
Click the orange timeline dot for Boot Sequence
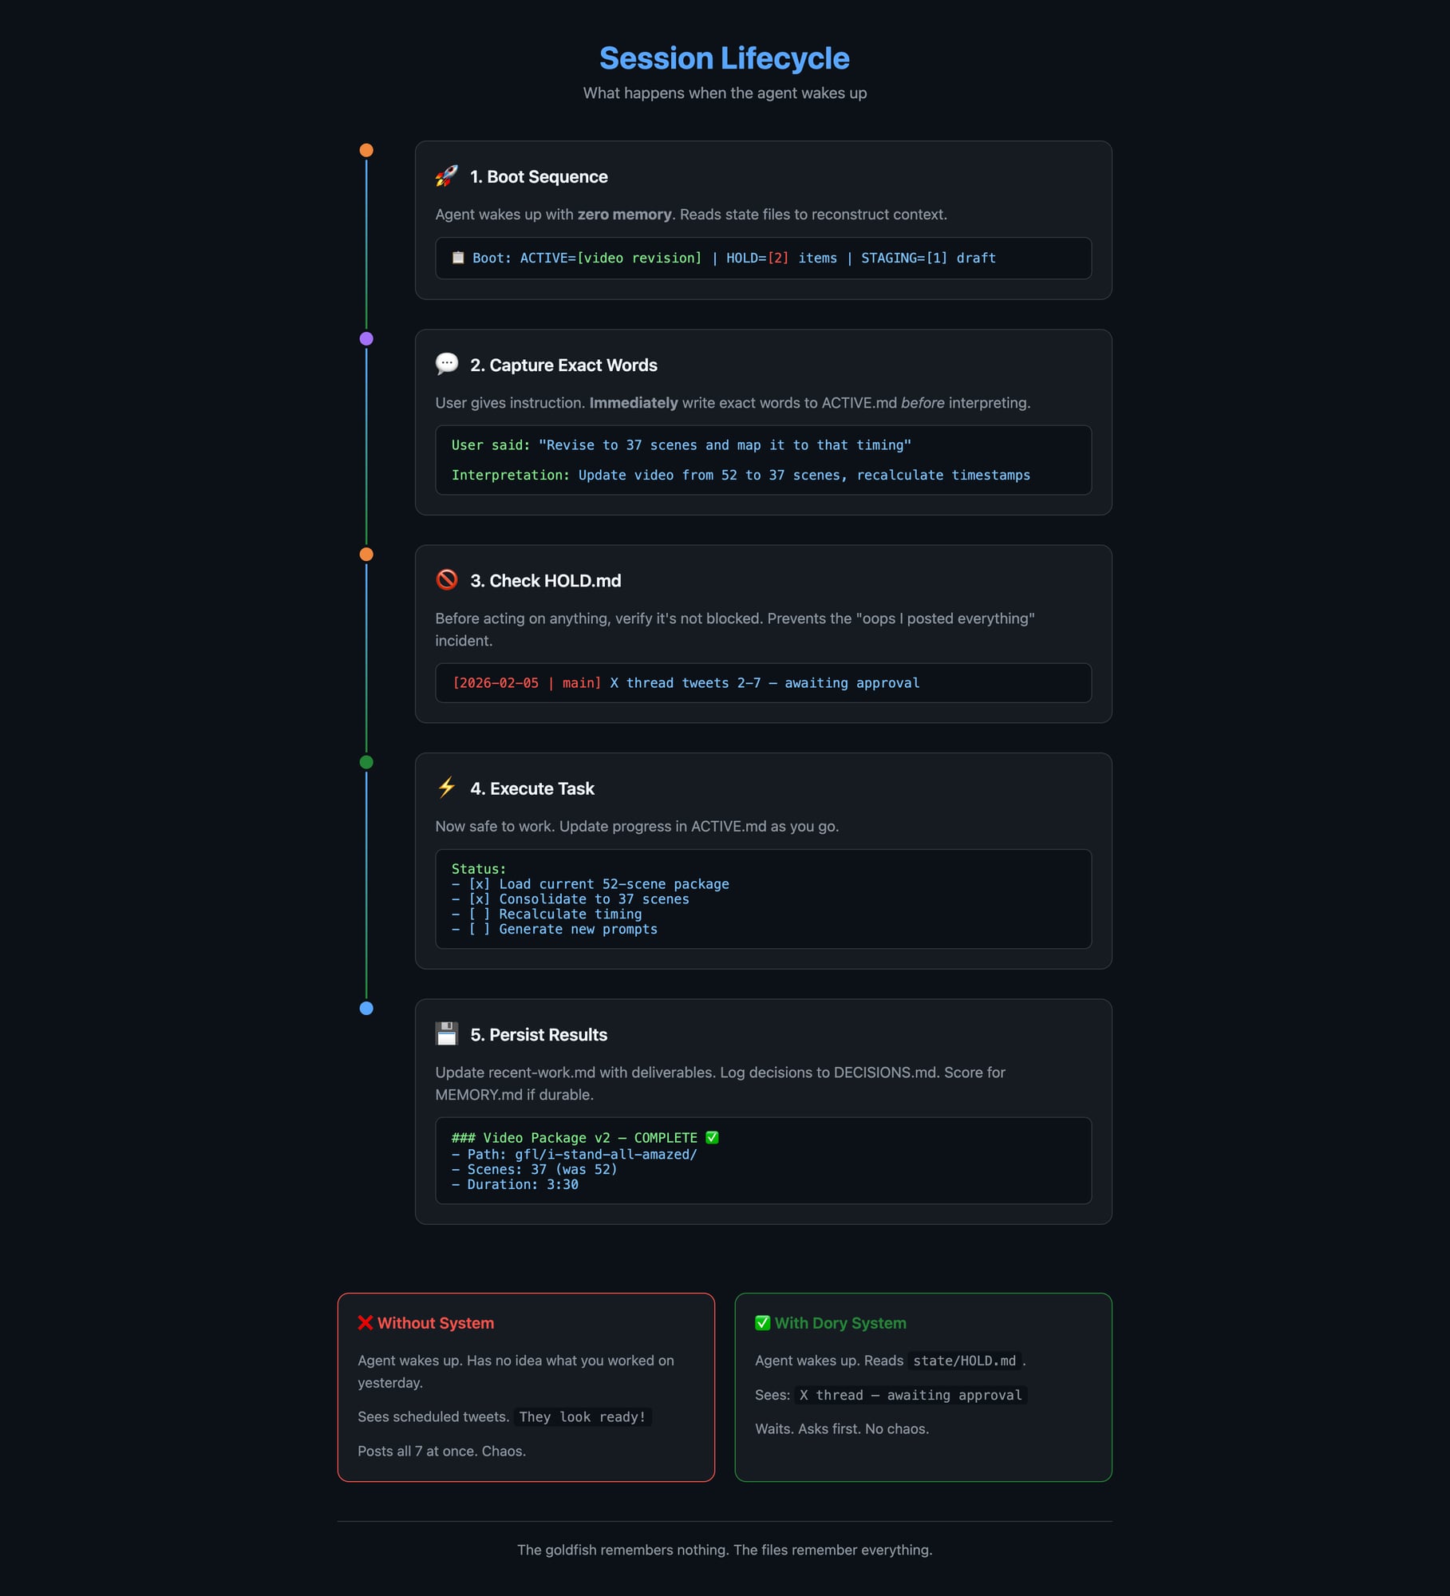(366, 150)
